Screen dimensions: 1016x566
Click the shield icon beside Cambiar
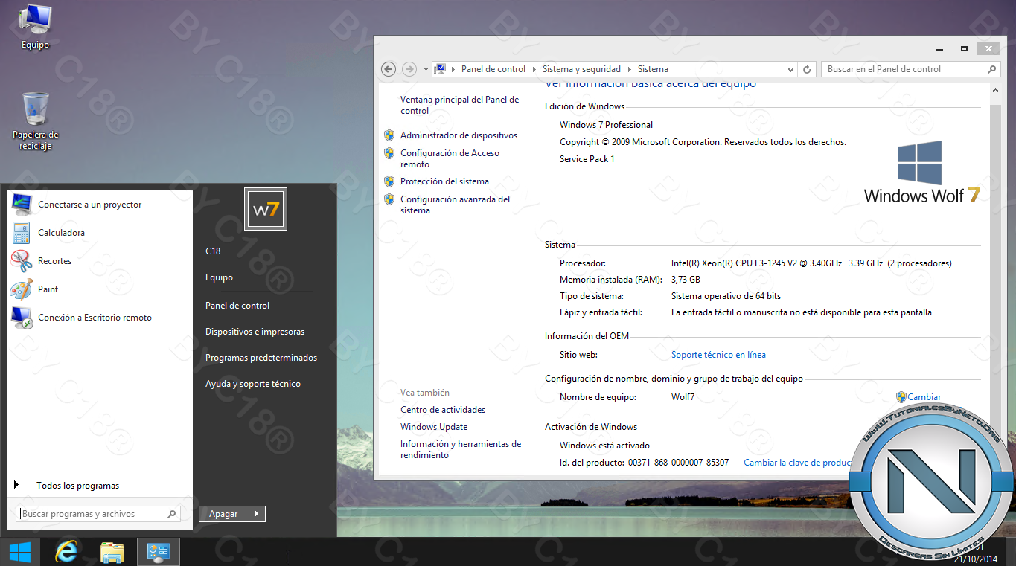(901, 397)
